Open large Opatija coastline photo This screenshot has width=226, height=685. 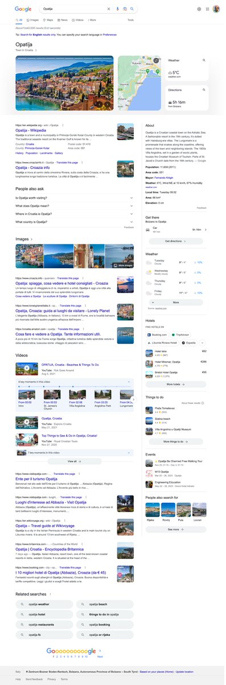(x=64, y=83)
